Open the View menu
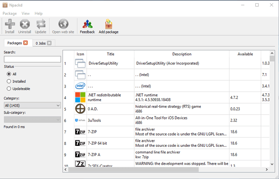279x179 pixels. [26, 14]
